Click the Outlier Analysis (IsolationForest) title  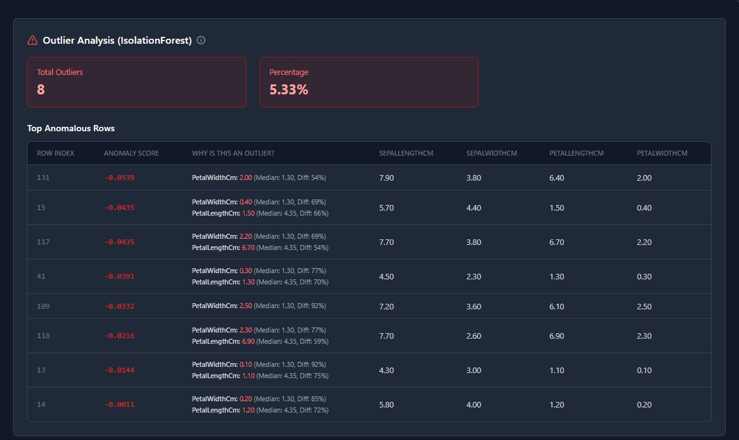[x=117, y=41]
